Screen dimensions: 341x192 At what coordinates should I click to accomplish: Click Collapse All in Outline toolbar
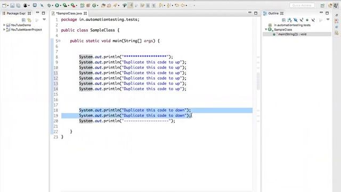(283, 20)
